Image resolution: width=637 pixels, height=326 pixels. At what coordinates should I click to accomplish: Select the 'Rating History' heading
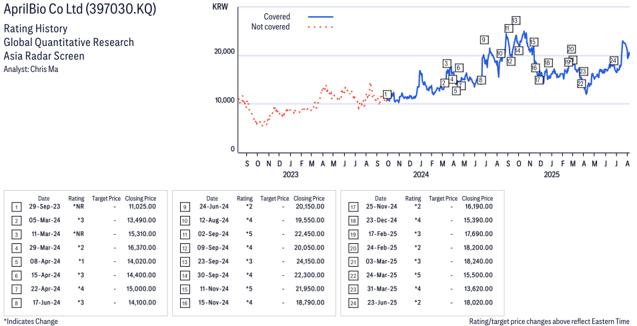pyautogui.click(x=36, y=29)
